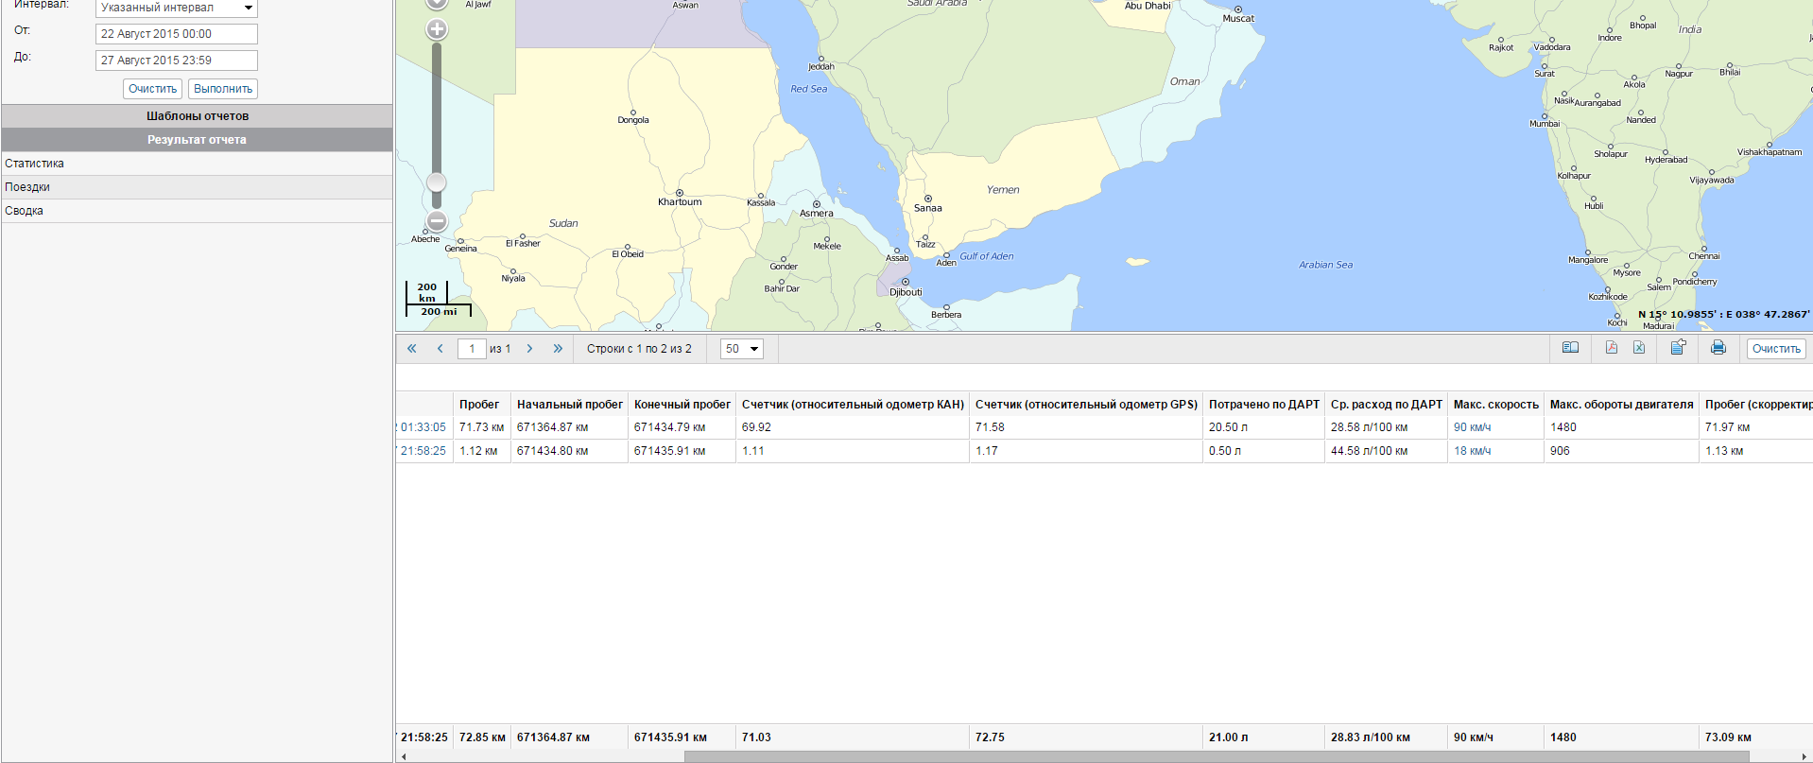Click the 'От' start date field

pyautogui.click(x=177, y=34)
